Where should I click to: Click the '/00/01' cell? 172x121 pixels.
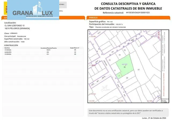(48, 50)
